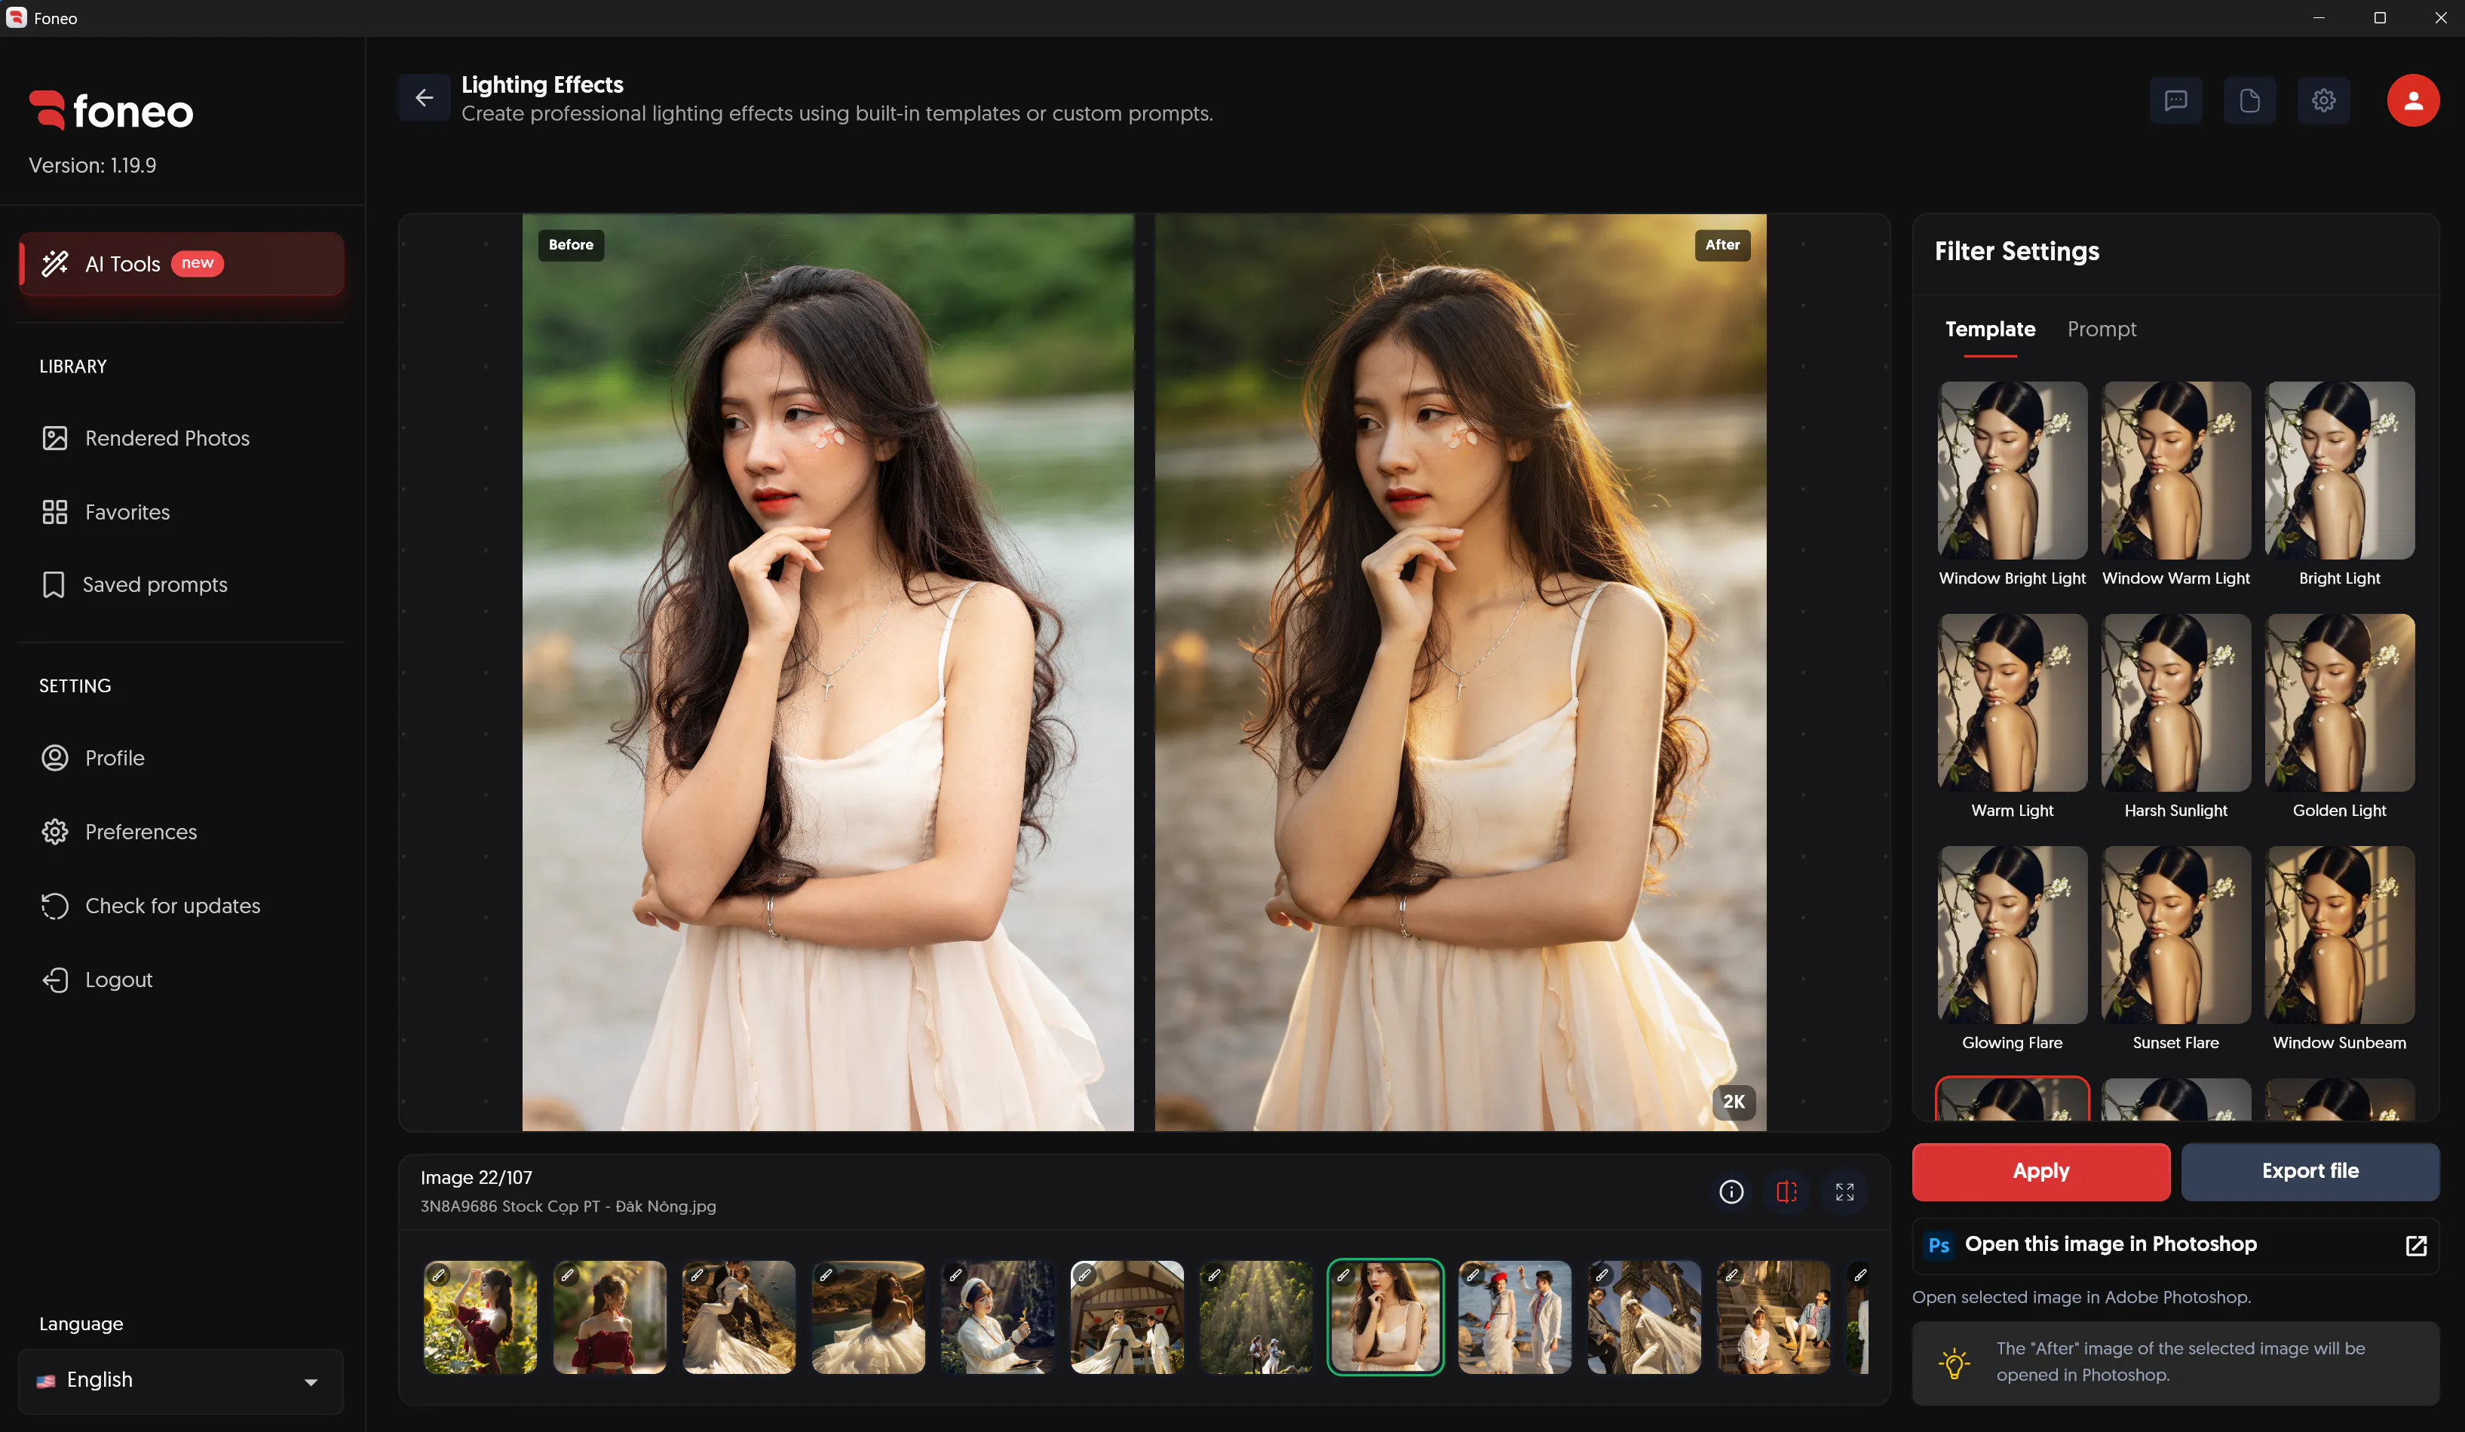
Task: Select Window Sunbeam template
Action: point(2339,935)
